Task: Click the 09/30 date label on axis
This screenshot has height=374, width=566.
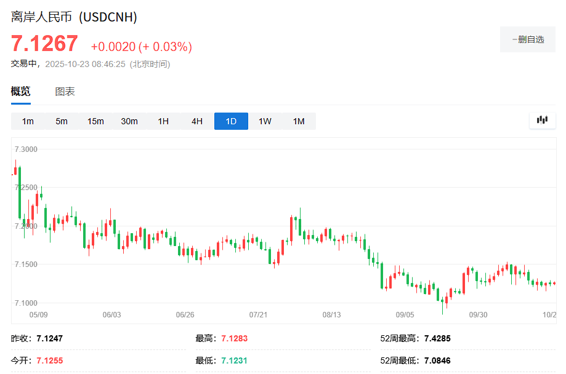Action: [x=478, y=314]
